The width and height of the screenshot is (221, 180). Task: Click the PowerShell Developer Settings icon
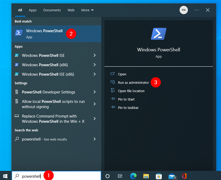tap(17, 92)
